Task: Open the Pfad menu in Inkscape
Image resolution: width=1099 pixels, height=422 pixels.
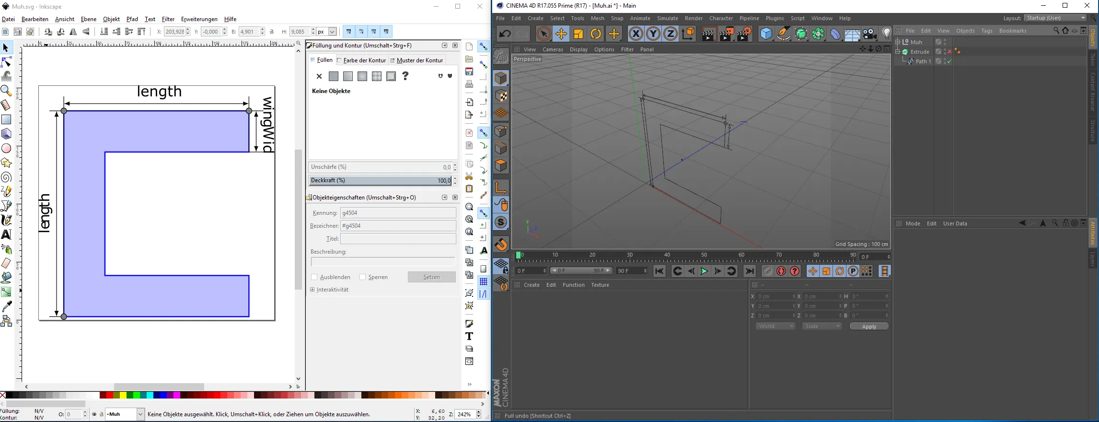Action: click(132, 19)
